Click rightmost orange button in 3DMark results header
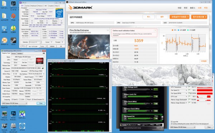This screenshot has width=215, height=133. (199, 17)
